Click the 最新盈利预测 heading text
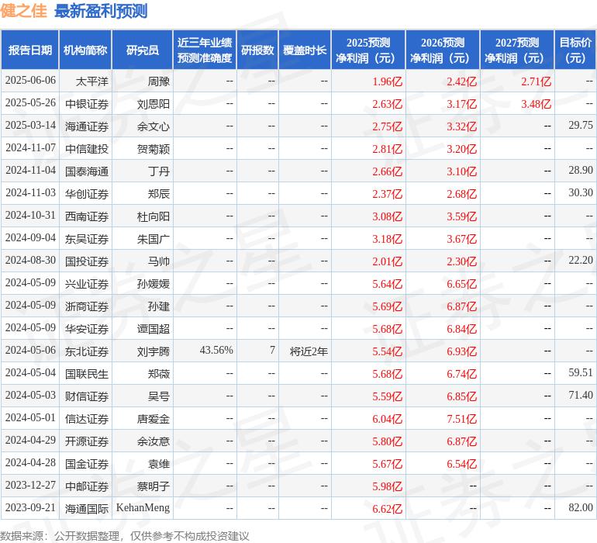 tap(101, 11)
